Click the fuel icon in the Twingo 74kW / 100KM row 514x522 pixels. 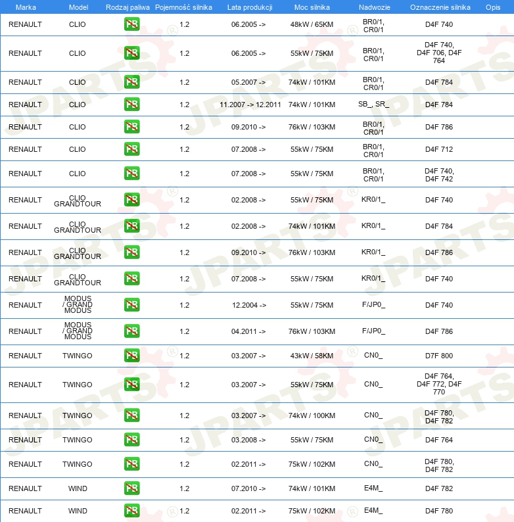pos(132,415)
